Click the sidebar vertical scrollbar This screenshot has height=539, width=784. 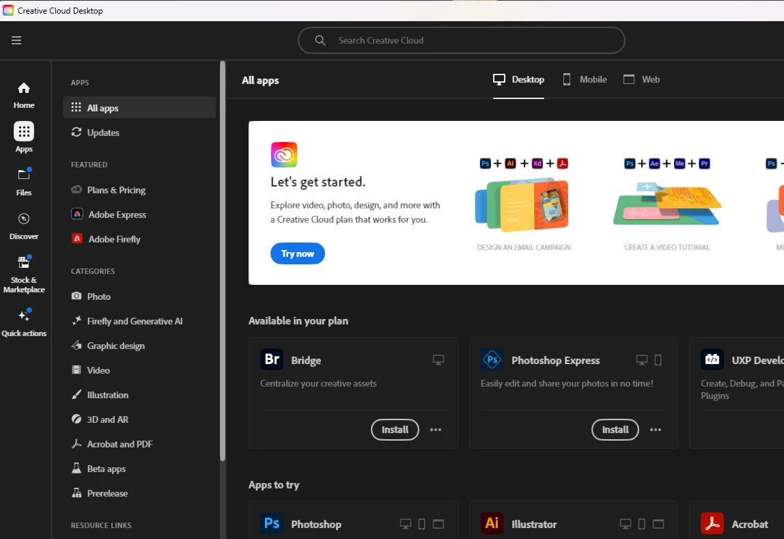(x=223, y=261)
